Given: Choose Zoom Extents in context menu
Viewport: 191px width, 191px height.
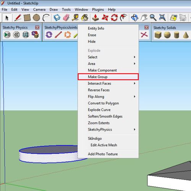Looking at the screenshot, I should [108, 123].
